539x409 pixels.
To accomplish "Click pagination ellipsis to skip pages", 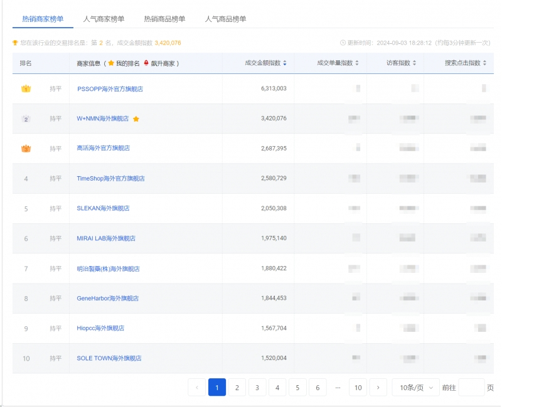I will [x=338, y=387].
